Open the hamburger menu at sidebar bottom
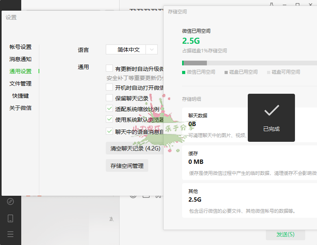The width and height of the screenshot is (317, 245). [10, 234]
